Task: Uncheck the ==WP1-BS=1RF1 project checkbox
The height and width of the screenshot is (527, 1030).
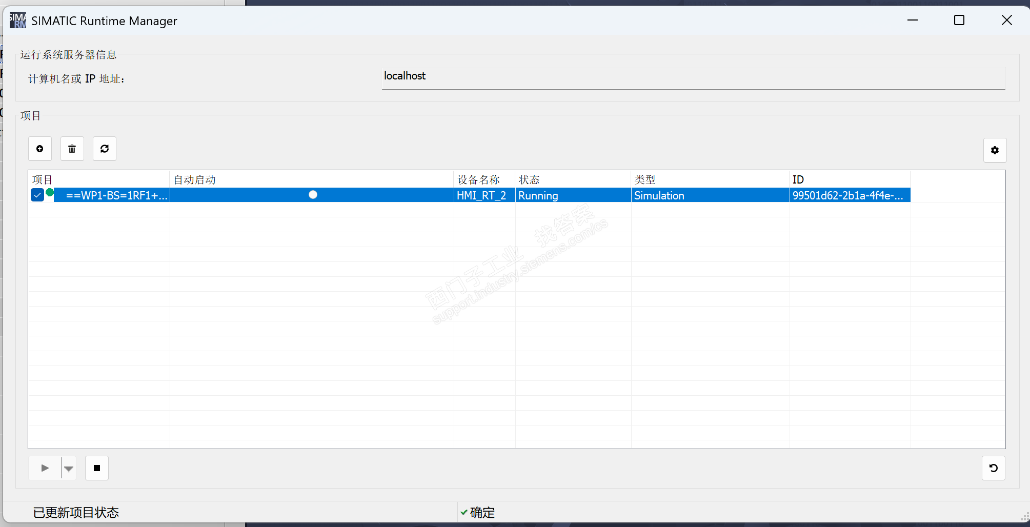Action: [x=37, y=195]
